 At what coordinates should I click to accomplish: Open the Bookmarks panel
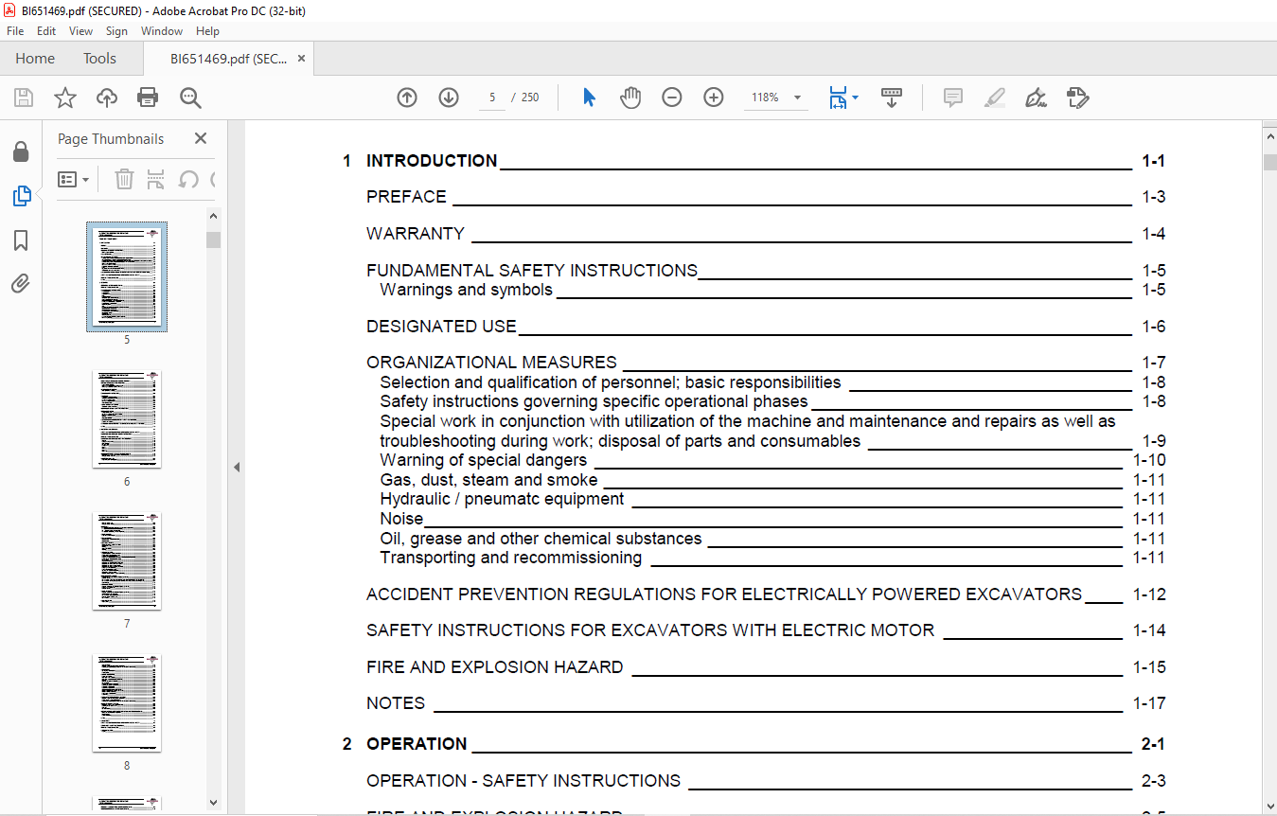click(21, 240)
